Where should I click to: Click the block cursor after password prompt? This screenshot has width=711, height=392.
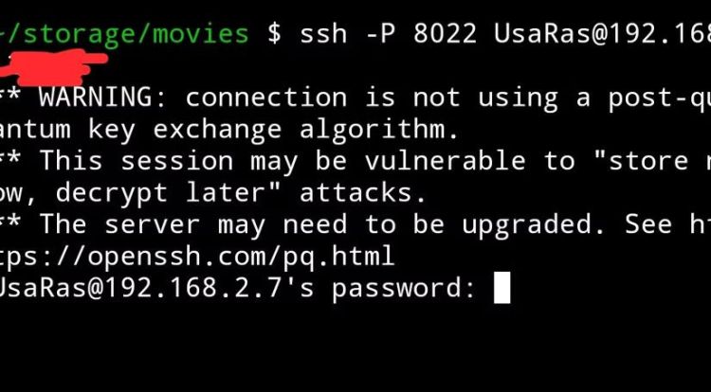coord(502,288)
